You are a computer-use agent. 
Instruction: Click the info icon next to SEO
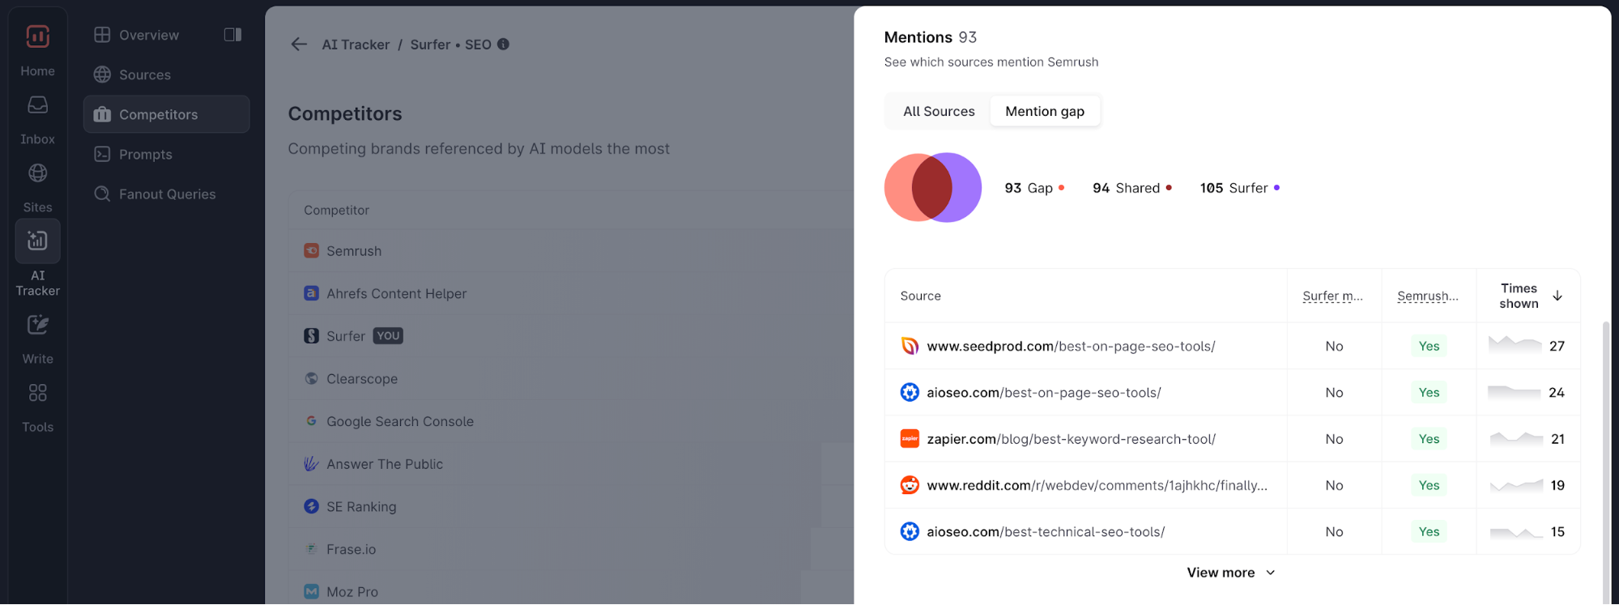[x=503, y=45]
